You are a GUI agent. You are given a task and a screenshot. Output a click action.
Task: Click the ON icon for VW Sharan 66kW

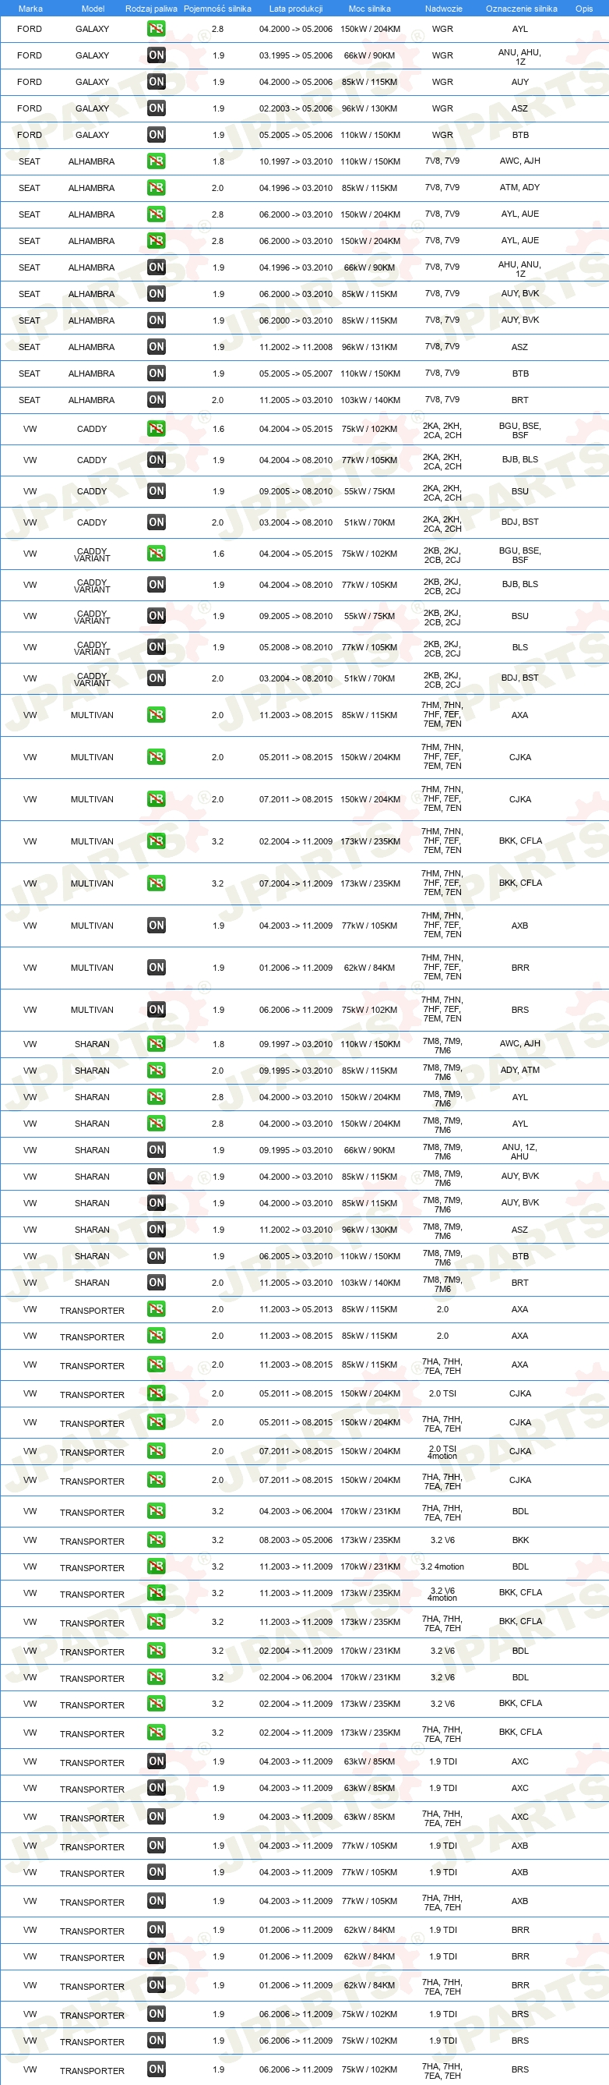[156, 1149]
